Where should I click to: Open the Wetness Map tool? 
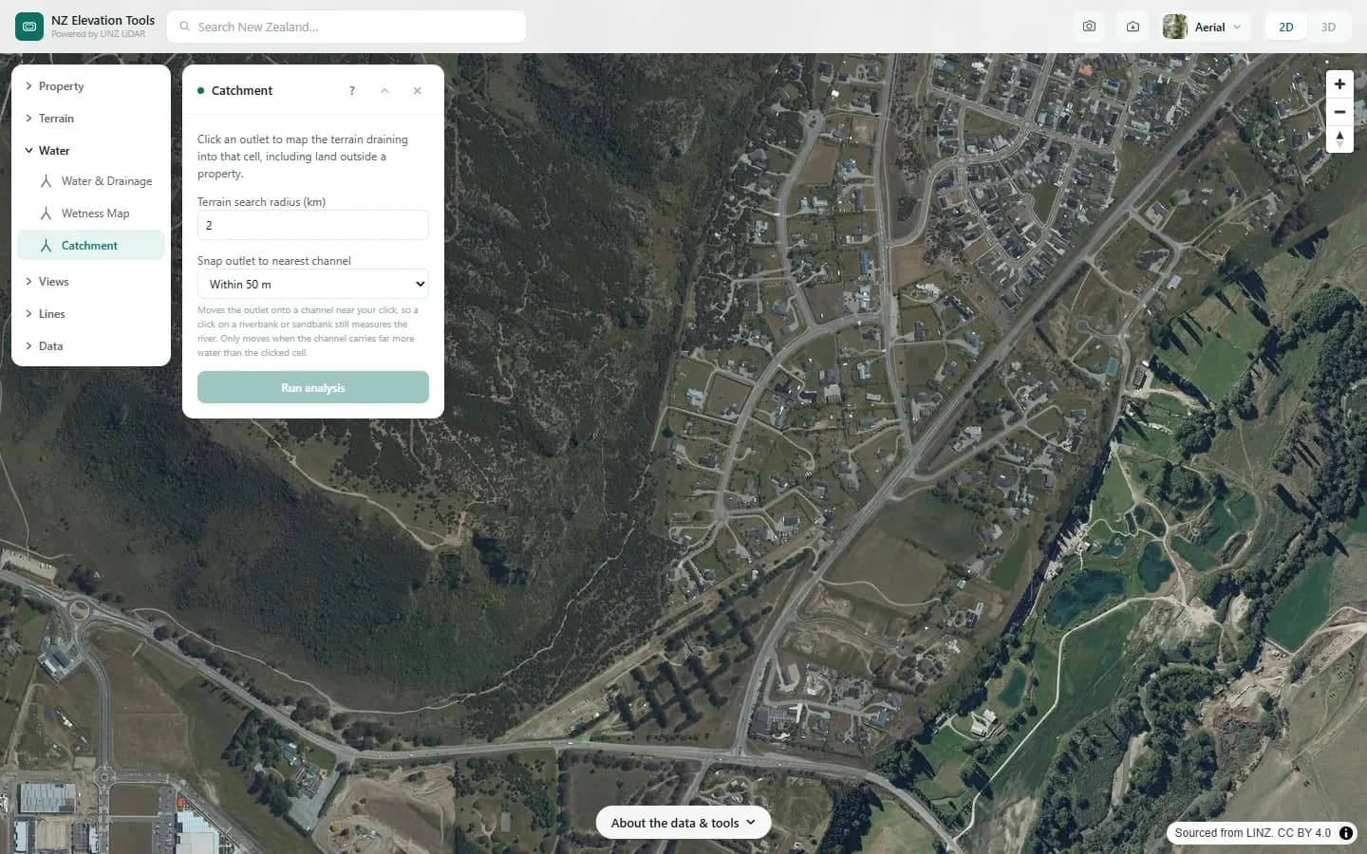[x=91, y=213]
